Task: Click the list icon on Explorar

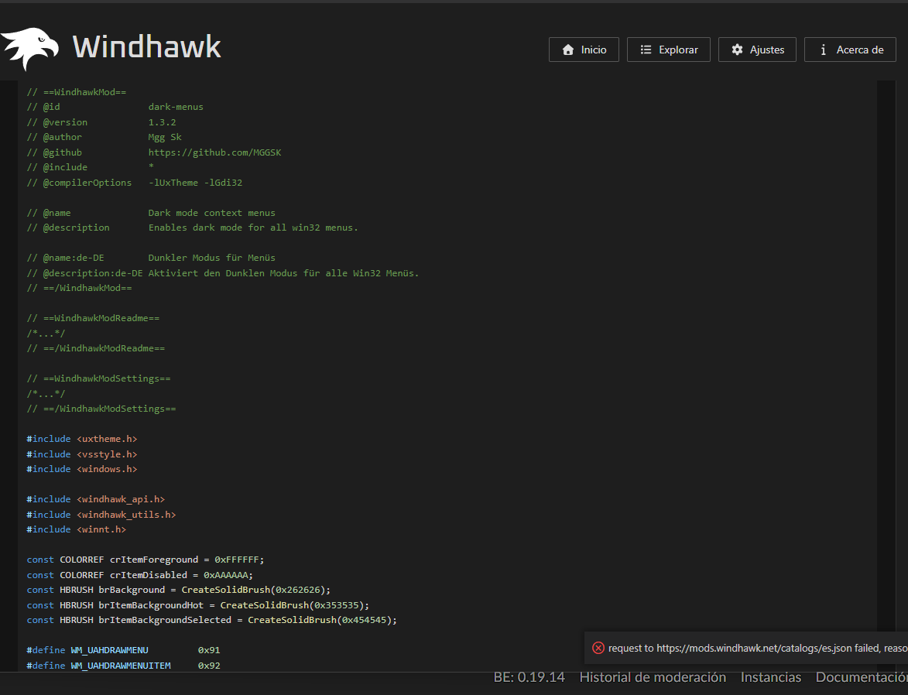Action: point(646,50)
